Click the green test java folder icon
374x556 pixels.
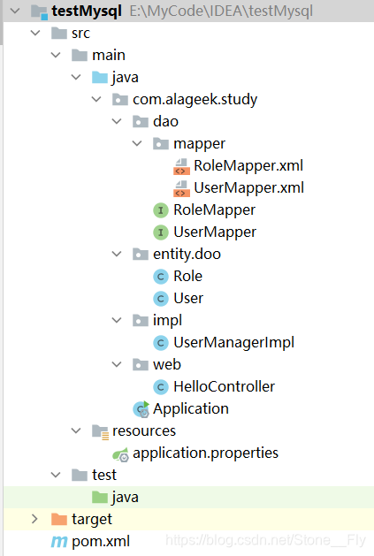100,497
